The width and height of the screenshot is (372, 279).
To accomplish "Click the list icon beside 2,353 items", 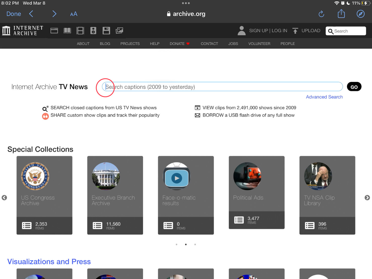I will [x=27, y=226].
